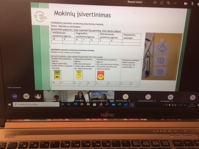Viewport: 199px width, 149px height.
Task: Select Laima Lapinskienė's video tile
Action: pos(102,96)
